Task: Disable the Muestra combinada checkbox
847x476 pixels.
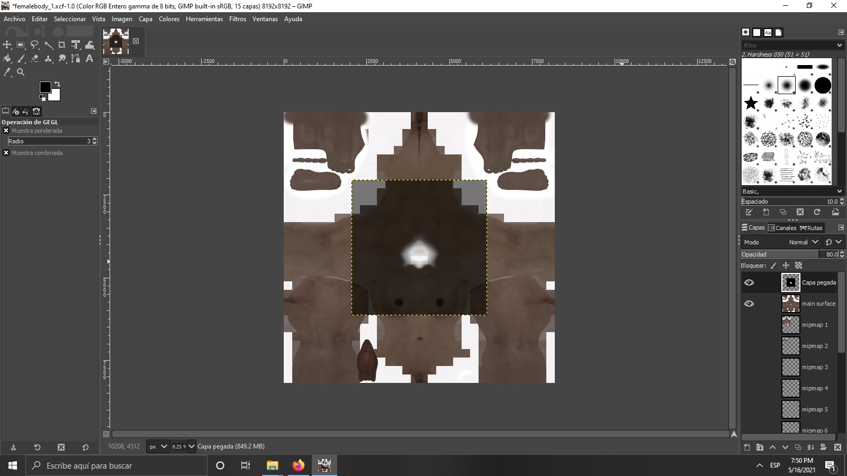Action: [6, 153]
